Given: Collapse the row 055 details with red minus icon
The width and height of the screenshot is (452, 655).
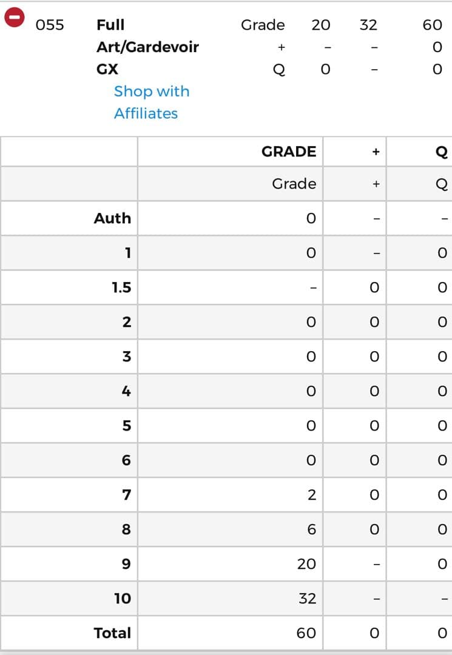Looking at the screenshot, I should pos(14,17).
